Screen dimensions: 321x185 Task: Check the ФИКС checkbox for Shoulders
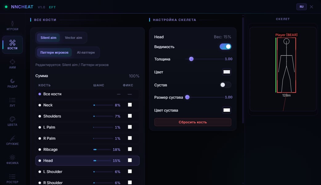tap(130, 116)
